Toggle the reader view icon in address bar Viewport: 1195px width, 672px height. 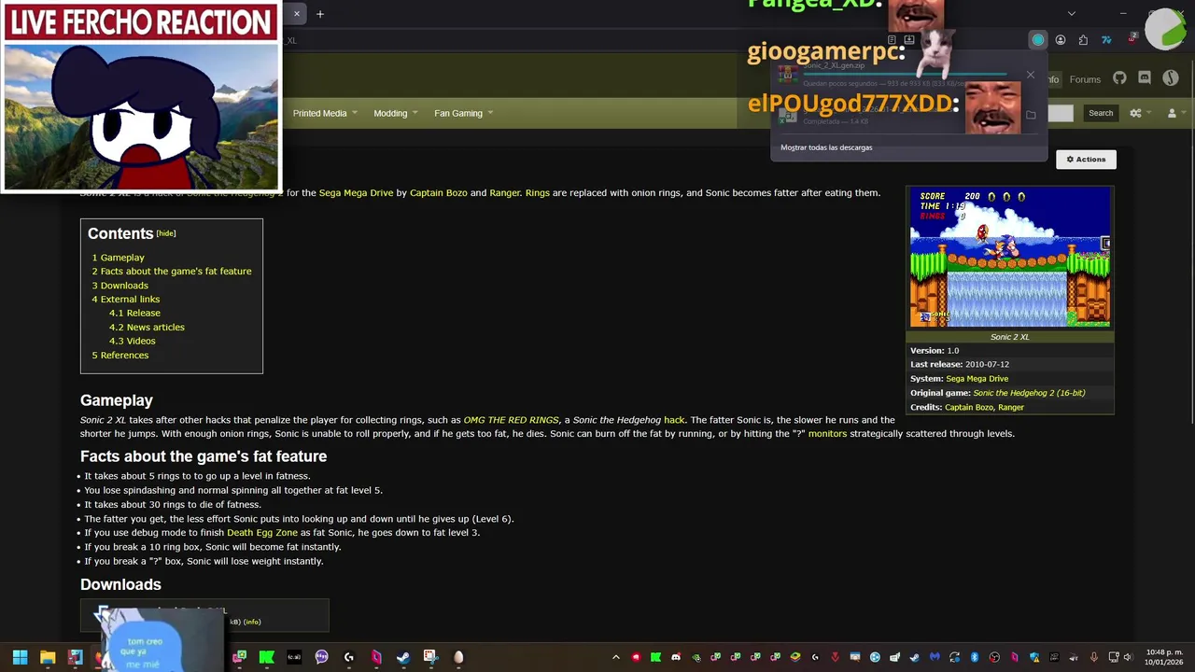coord(892,40)
